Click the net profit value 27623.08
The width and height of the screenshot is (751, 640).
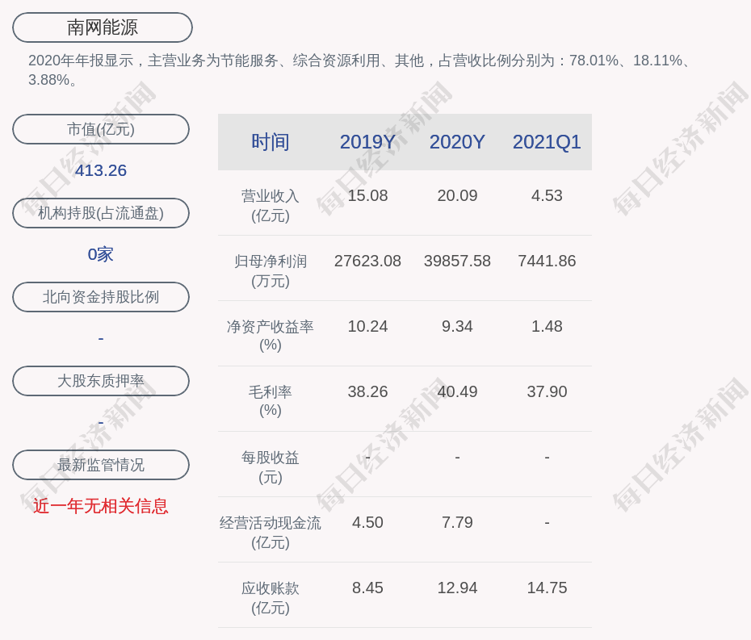tap(368, 261)
